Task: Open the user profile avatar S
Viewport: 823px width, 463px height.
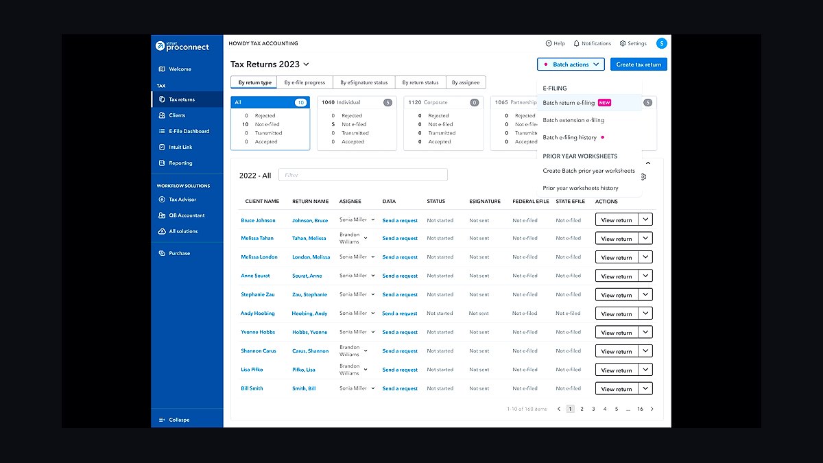Action: tap(661, 43)
